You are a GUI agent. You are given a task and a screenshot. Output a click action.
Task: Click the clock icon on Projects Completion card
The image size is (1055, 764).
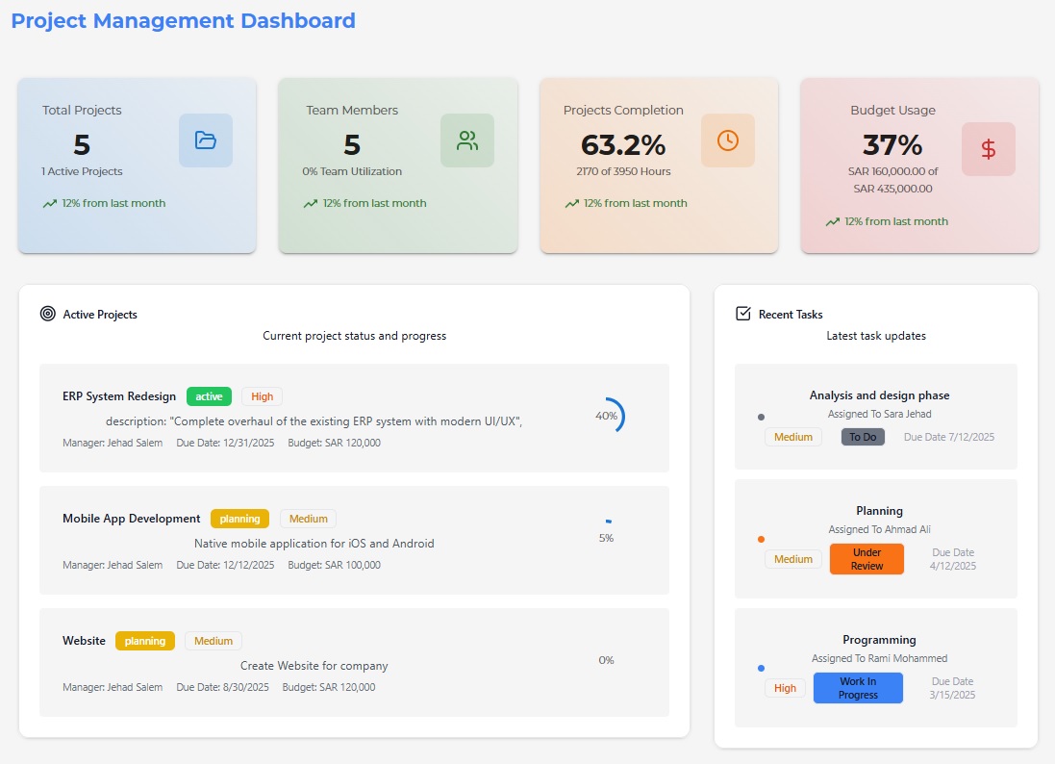pos(728,140)
